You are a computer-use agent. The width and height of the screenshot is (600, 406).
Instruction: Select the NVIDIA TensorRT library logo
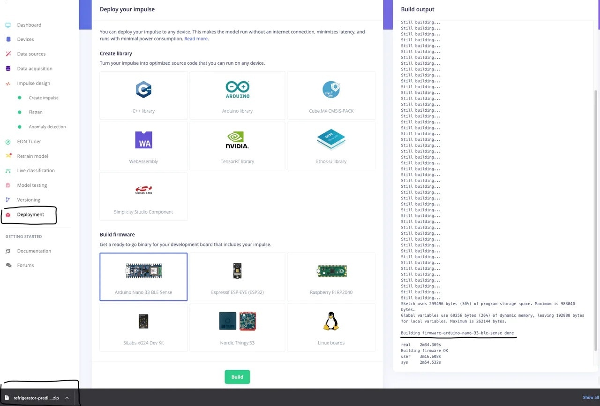point(237,140)
